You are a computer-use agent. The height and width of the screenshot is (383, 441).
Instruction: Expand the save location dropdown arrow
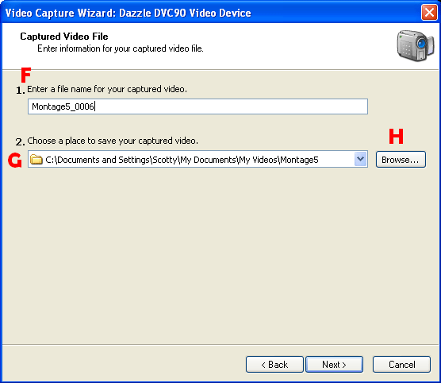[360, 159]
